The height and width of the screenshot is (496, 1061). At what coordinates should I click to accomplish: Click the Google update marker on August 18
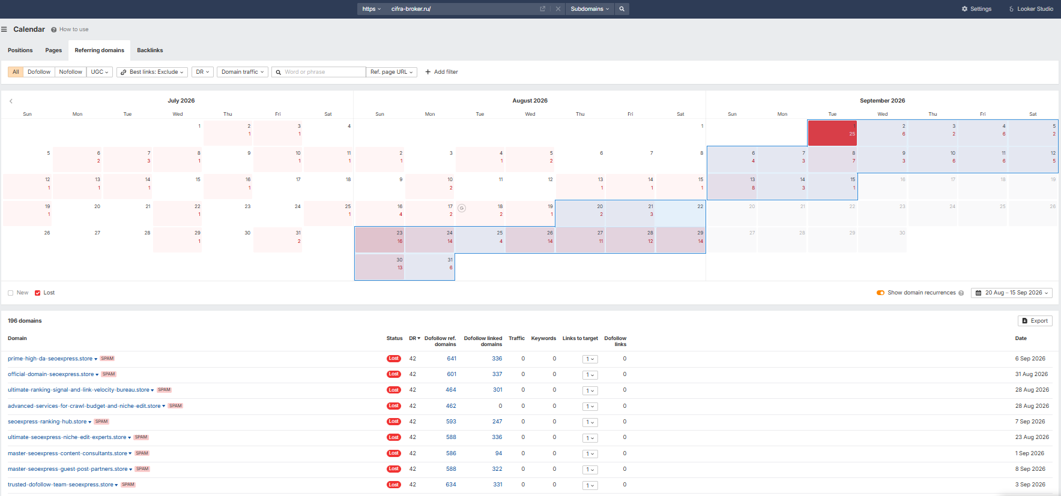[x=462, y=208]
